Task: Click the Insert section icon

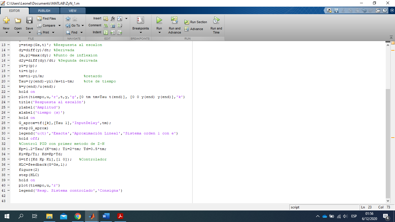Action: pos(106,18)
